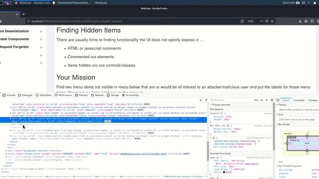Open the lessons.css source link
The width and height of the screenshot is (319, 179).
coord(263,126)
